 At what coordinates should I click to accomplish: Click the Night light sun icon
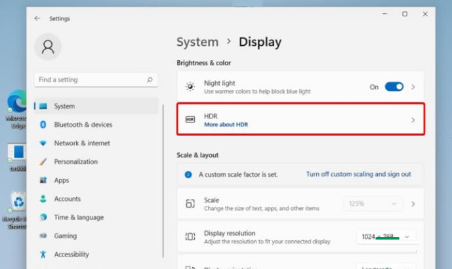coord(190,86)
